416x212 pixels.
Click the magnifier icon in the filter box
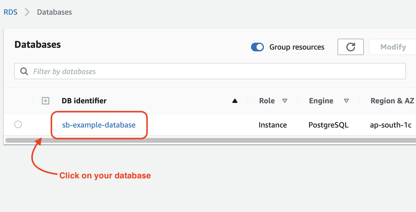24,71
